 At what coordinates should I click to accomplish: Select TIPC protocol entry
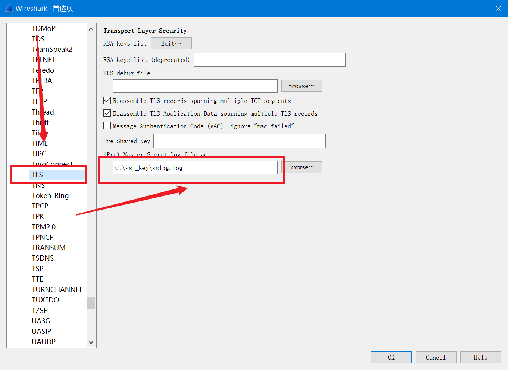(x=39, y=154)
